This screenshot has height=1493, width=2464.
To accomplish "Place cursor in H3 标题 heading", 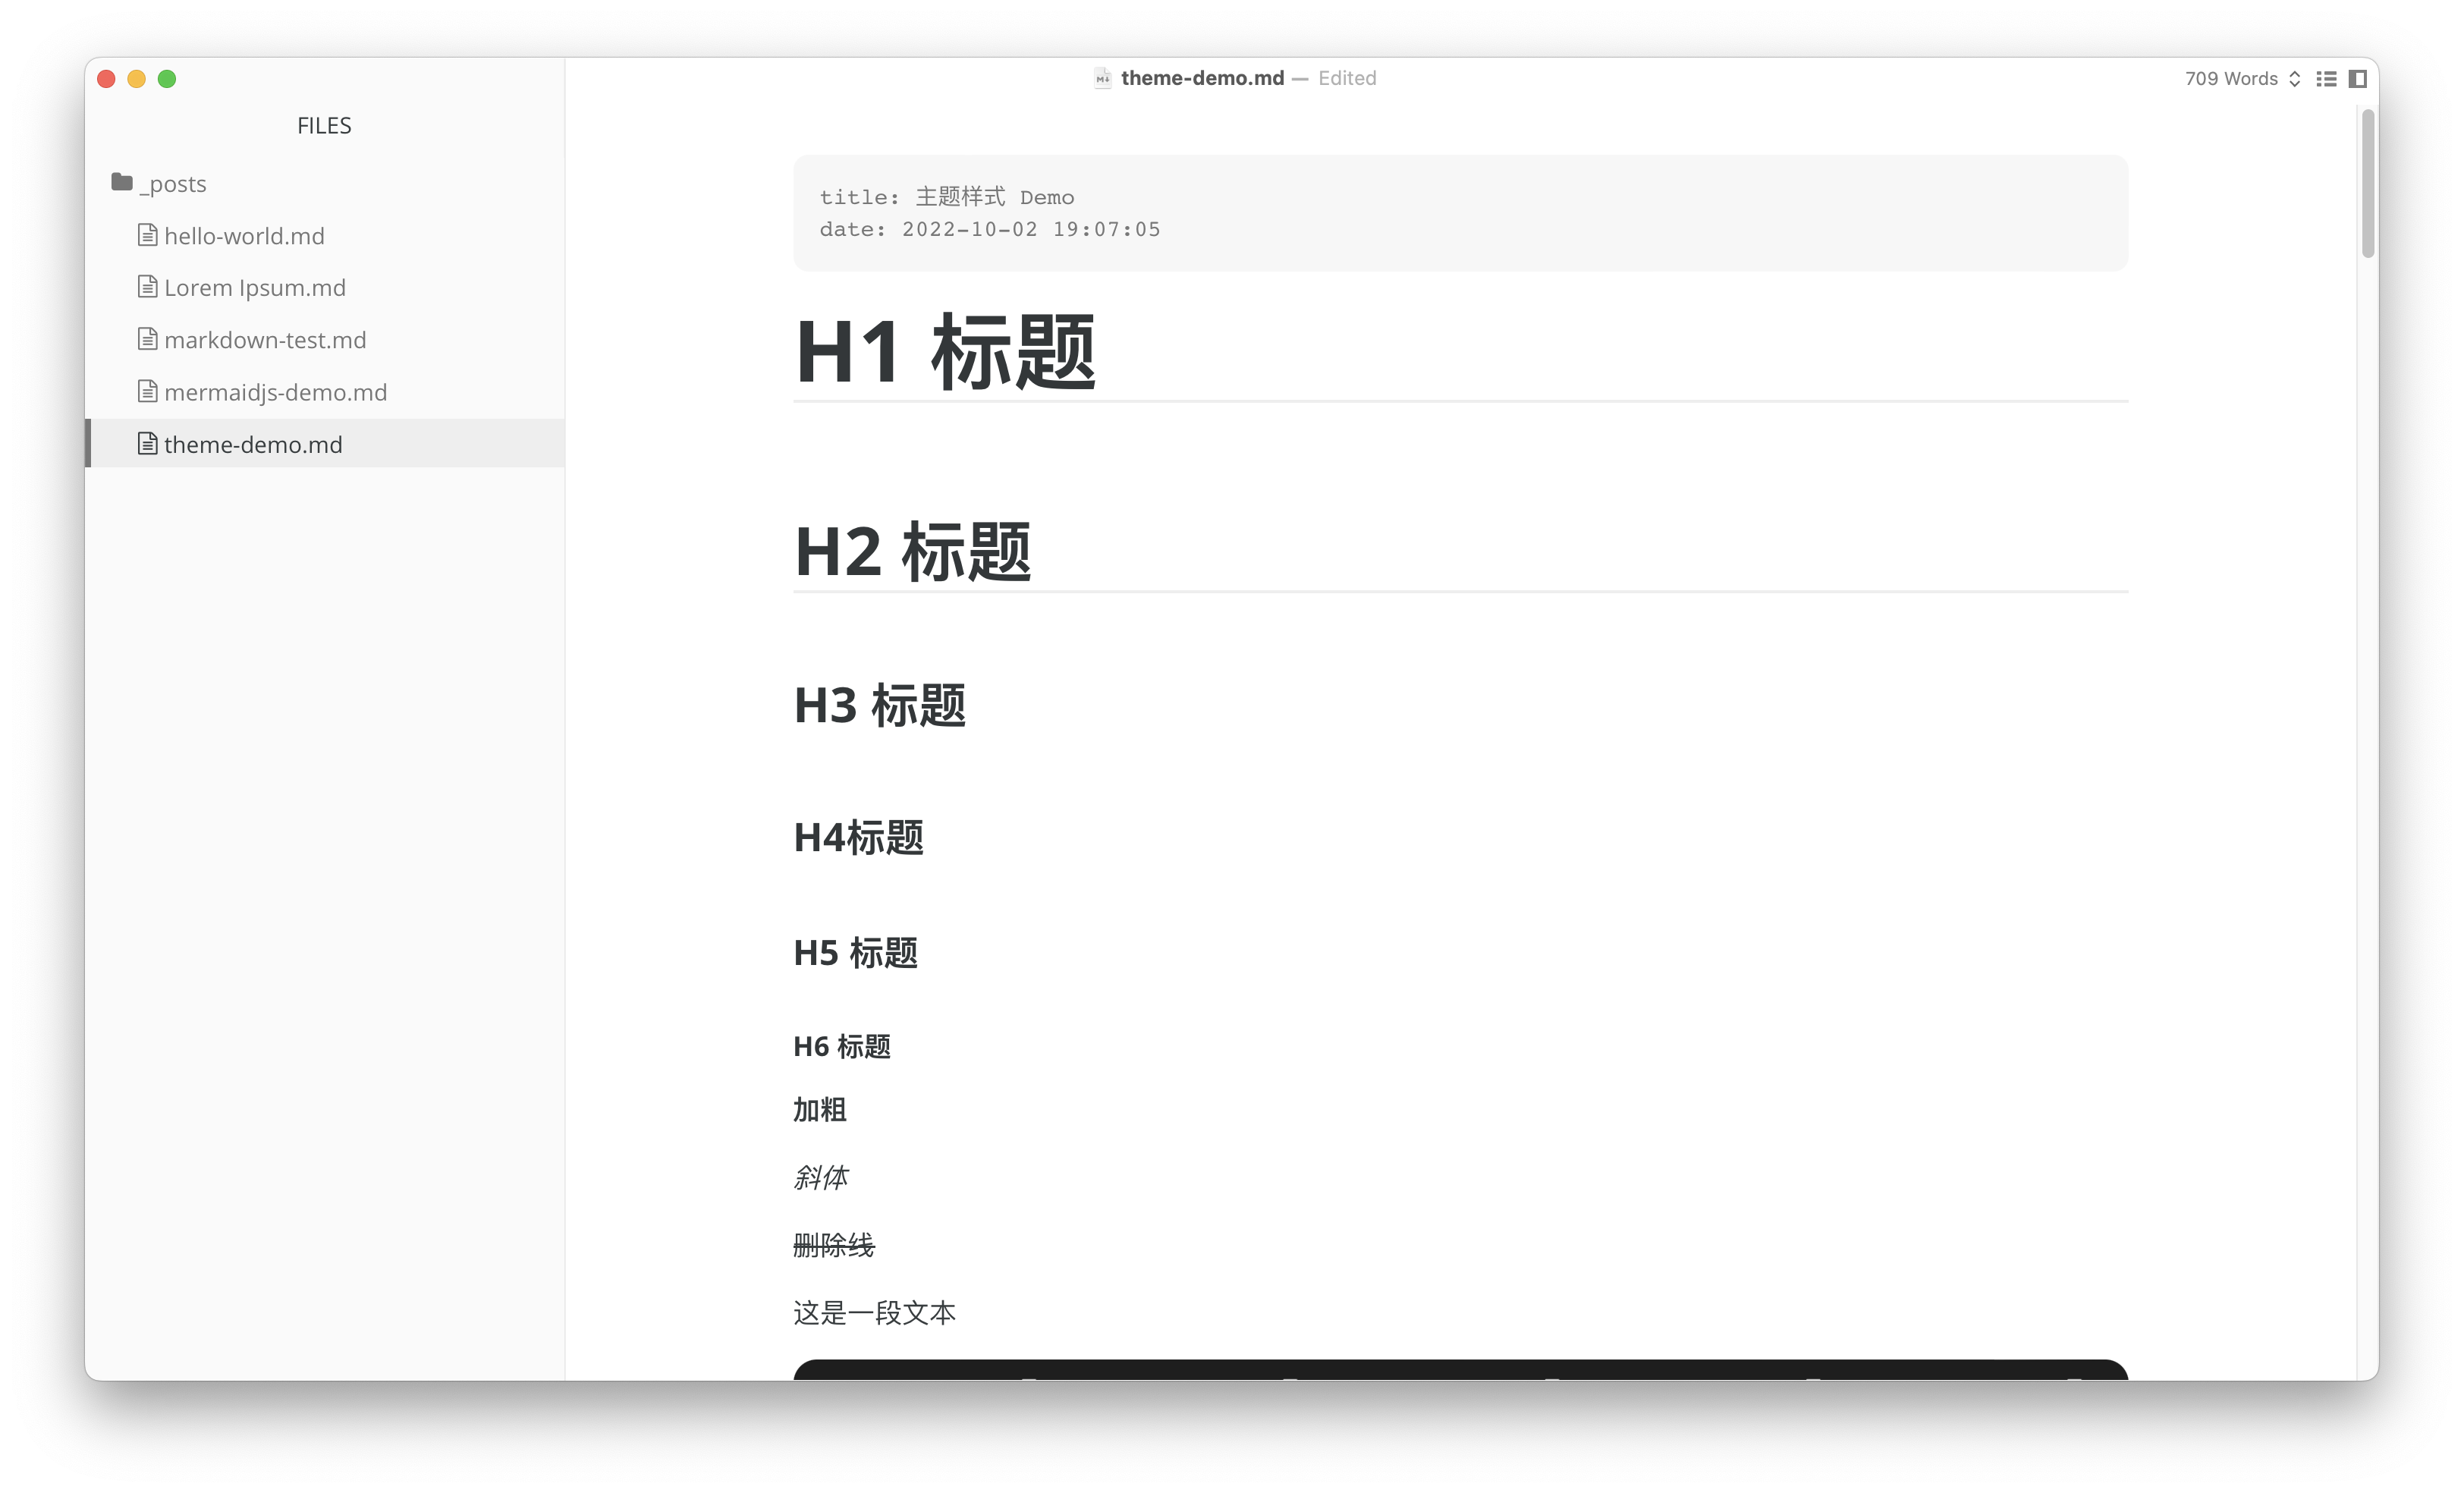I will click(x=880, y=705).
